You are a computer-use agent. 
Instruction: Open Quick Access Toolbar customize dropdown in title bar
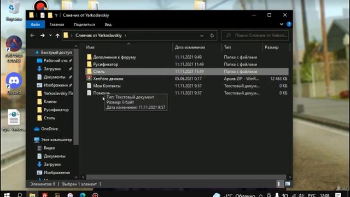click(x=56, y=15)
